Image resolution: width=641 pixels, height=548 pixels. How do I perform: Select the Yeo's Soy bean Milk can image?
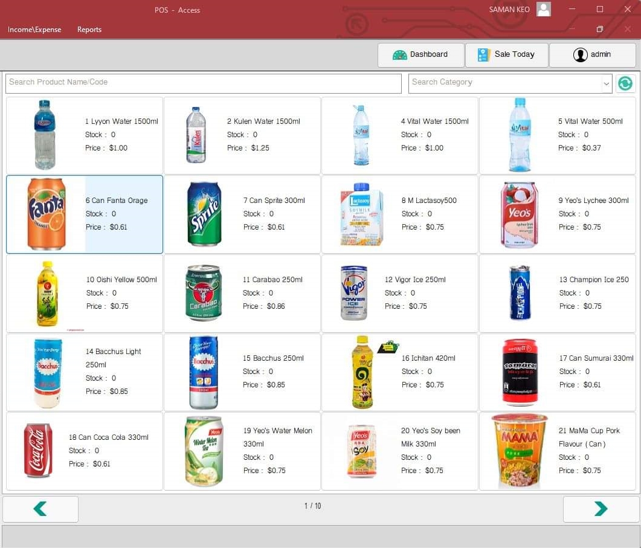coord(361,451)
